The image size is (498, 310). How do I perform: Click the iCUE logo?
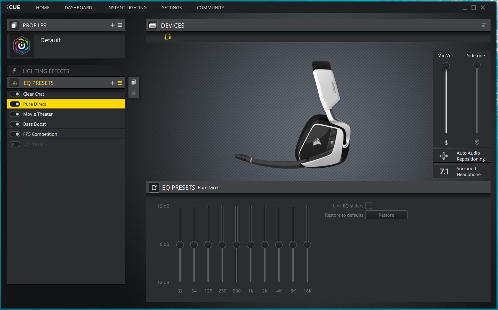14,7
